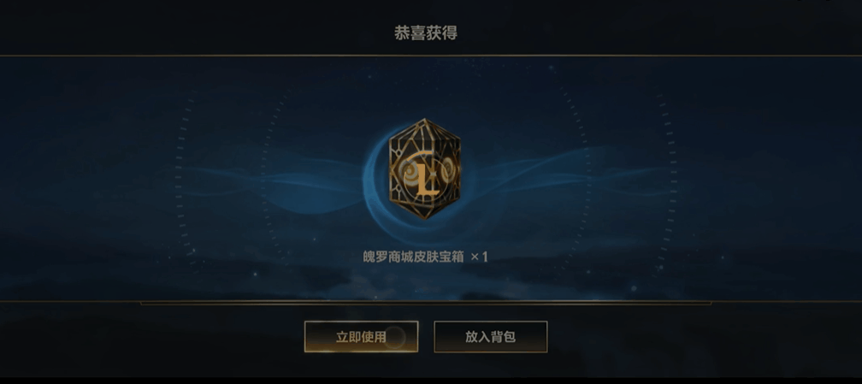The image size is (862, 384).
Task: Tap the gold L emblem on the chest
Action: click(426, 177)
